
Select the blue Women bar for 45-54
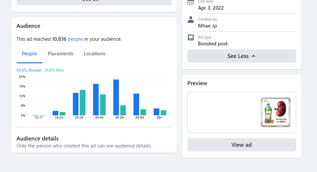(116, 97)
